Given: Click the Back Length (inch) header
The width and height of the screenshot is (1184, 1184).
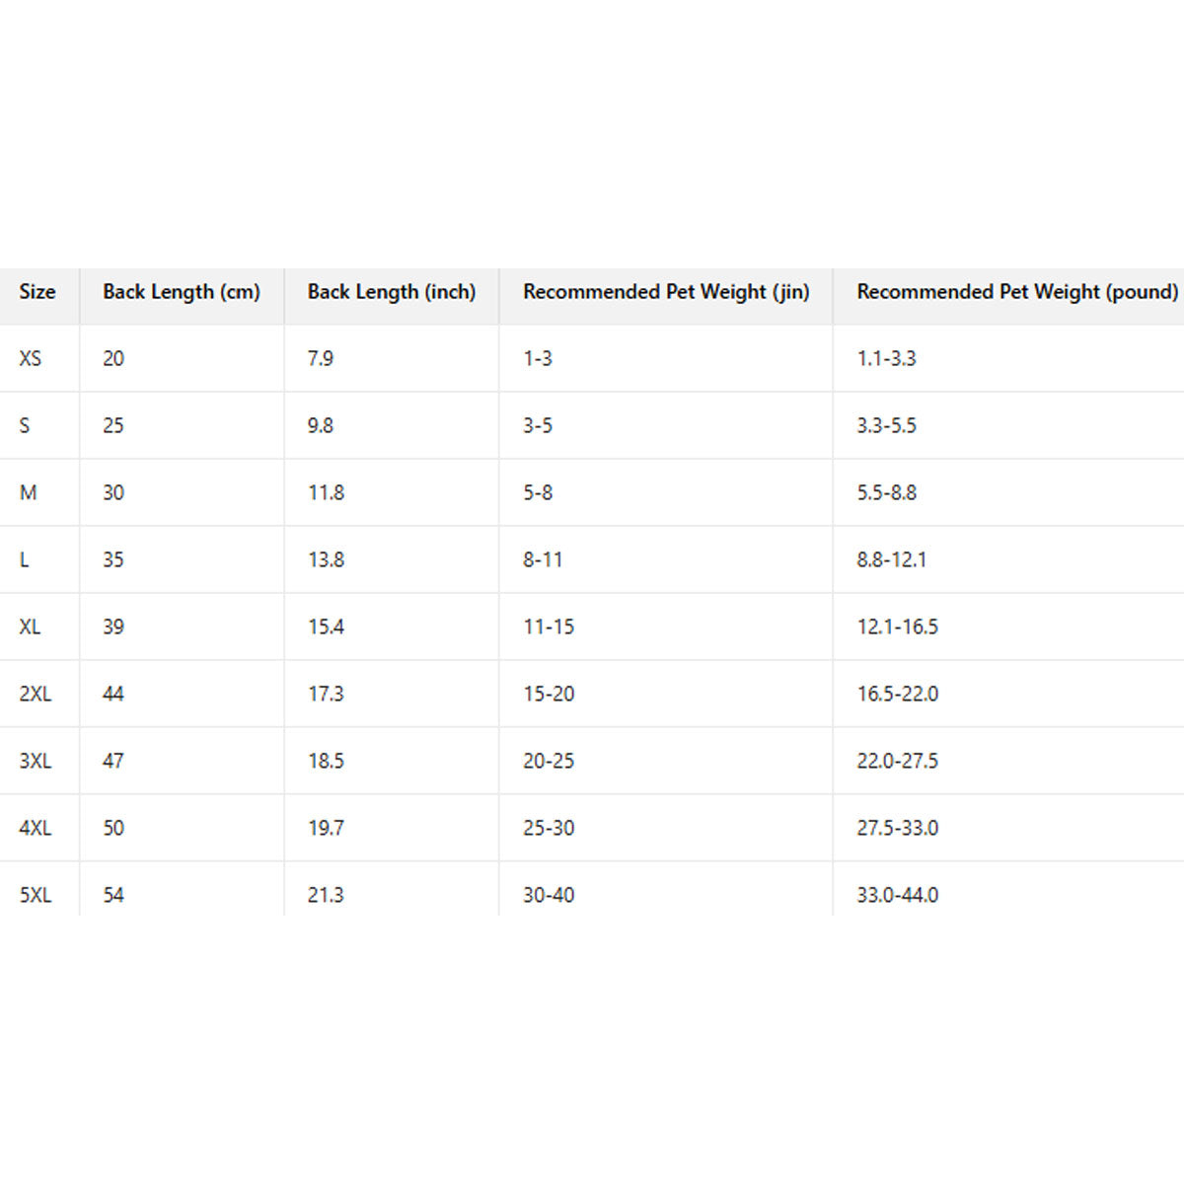Looking at the screenshot, I should [391, 292].
